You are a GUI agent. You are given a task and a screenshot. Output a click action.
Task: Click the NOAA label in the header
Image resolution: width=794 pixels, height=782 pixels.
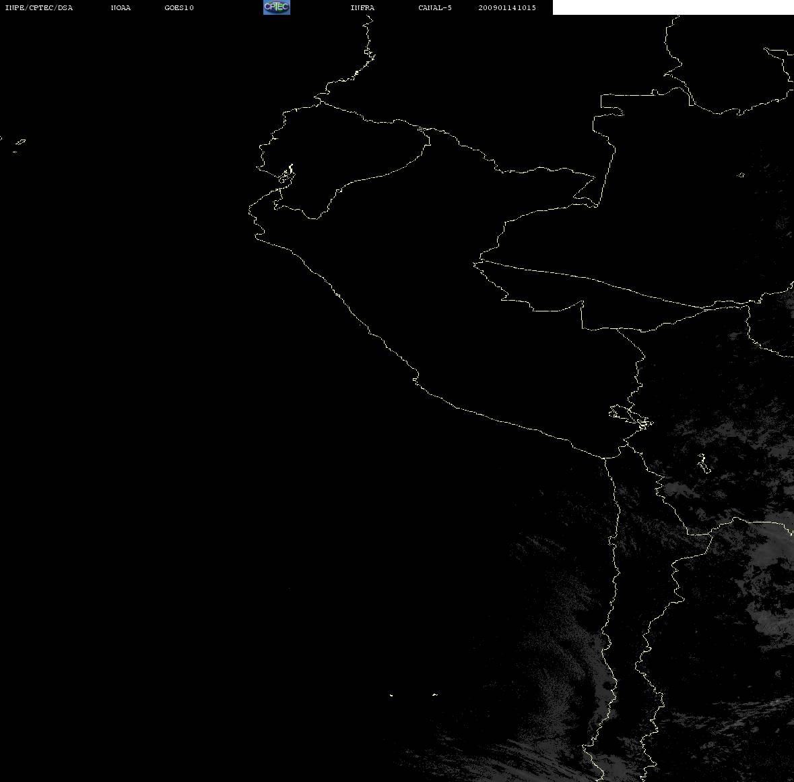pos(121,7)
